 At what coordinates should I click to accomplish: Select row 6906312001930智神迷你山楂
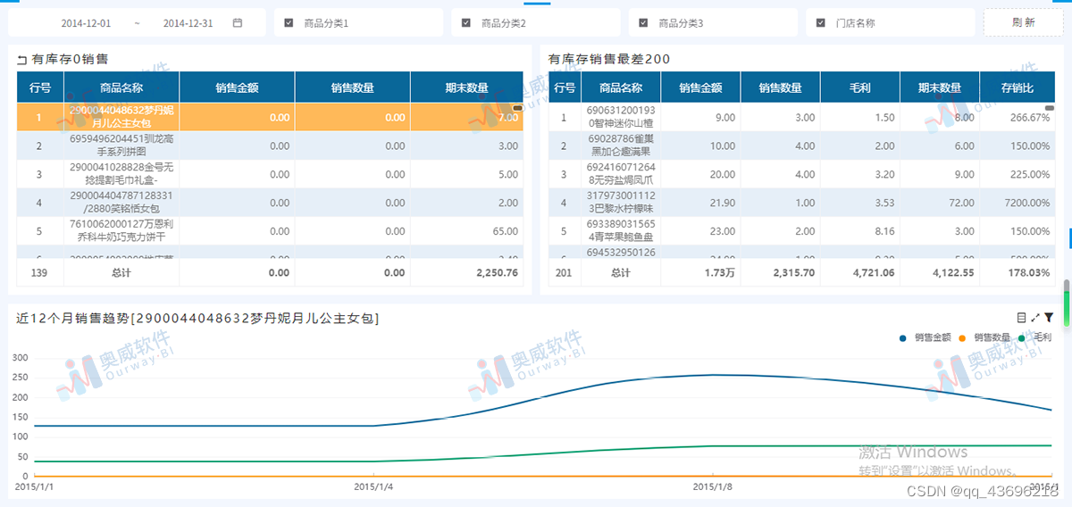(801, 117)
